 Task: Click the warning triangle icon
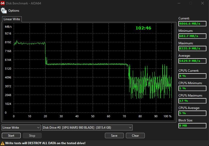(2, 143)
